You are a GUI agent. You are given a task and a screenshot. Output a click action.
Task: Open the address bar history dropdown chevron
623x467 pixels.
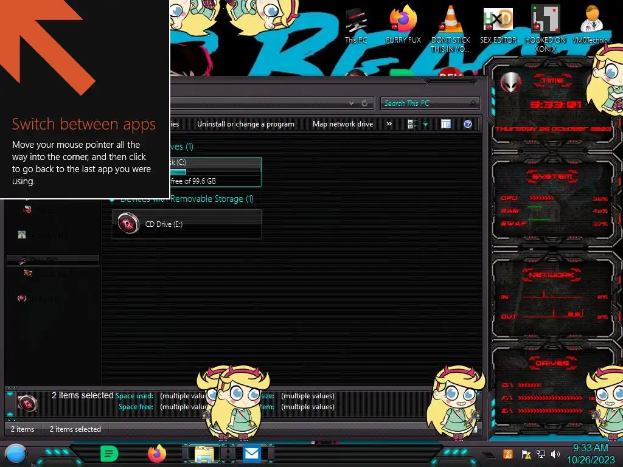coord(351,103)
